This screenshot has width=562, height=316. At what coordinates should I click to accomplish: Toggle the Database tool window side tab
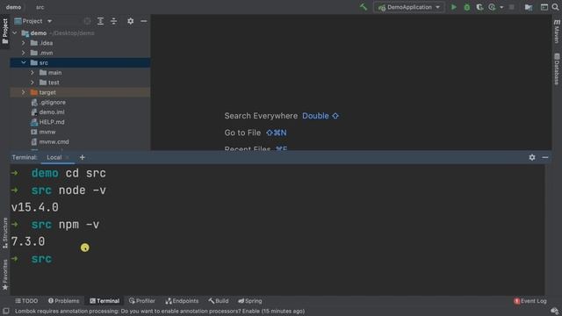557,69
